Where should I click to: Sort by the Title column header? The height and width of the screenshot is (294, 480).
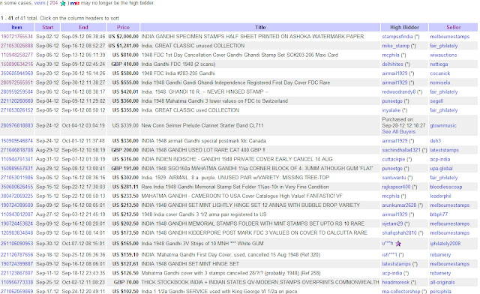[260, 27]
